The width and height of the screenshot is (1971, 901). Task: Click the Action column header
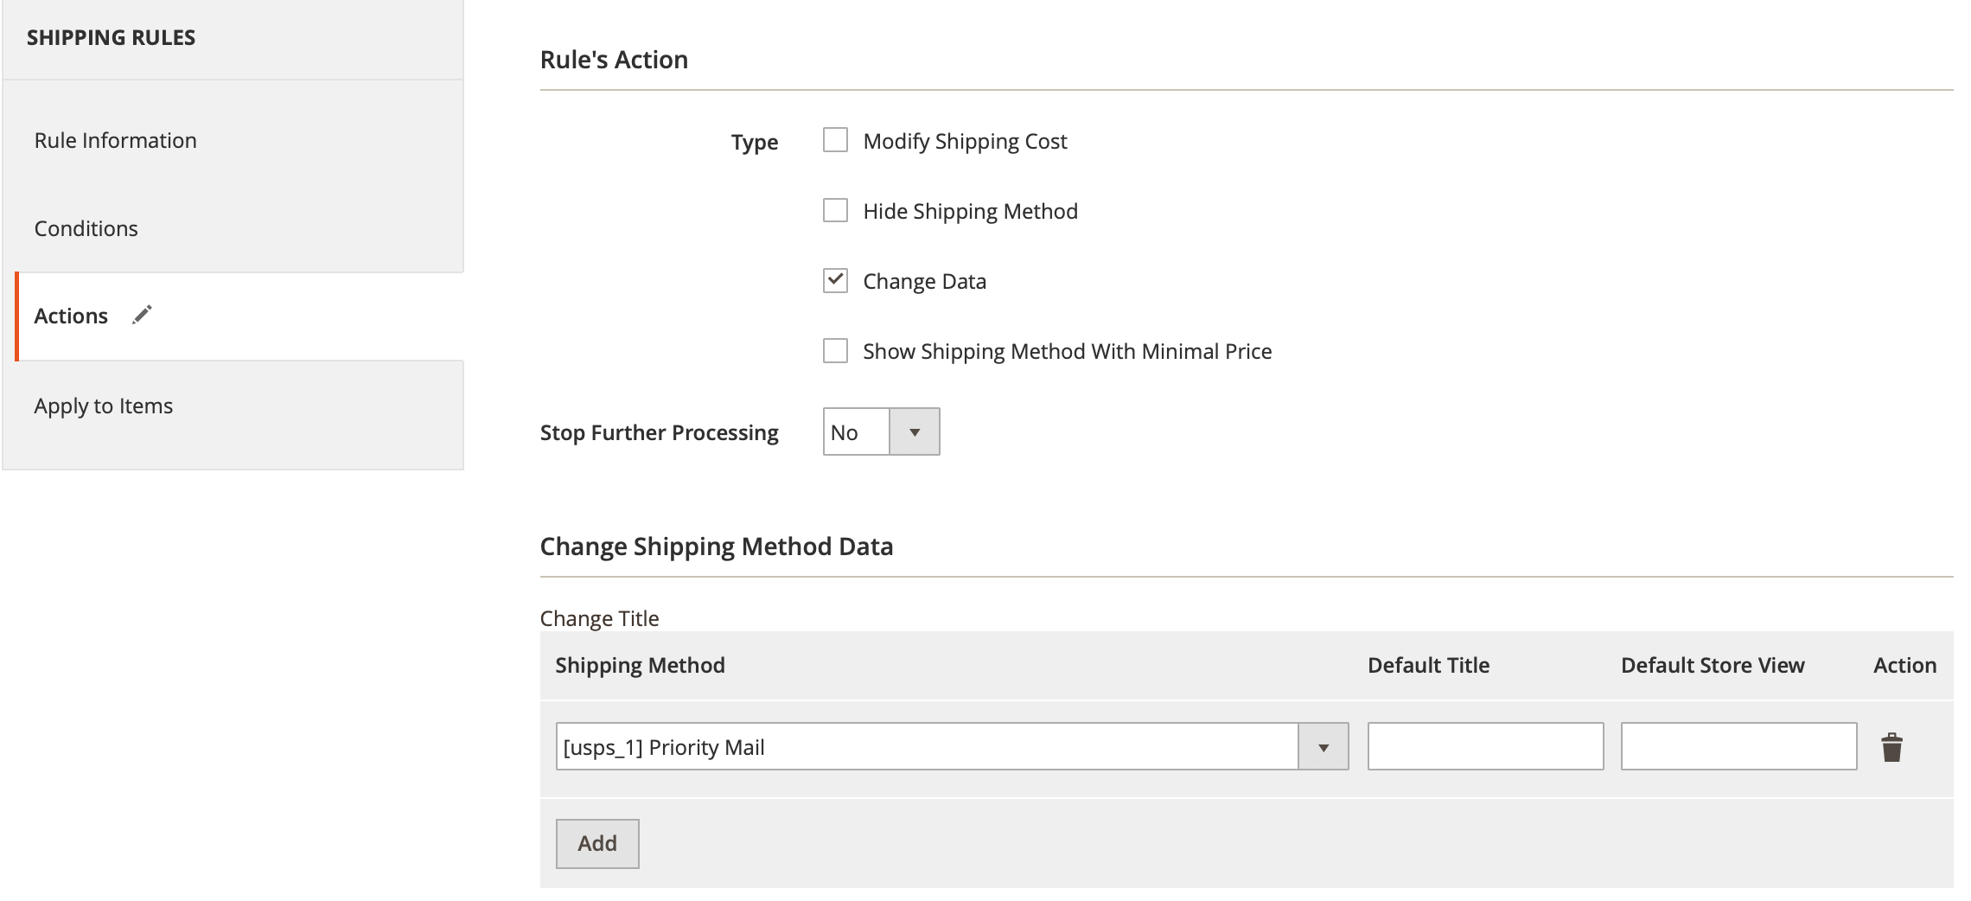click(x=1904, y=665)
